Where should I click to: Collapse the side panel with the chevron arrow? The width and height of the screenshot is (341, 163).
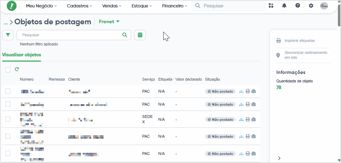[280, 158]
